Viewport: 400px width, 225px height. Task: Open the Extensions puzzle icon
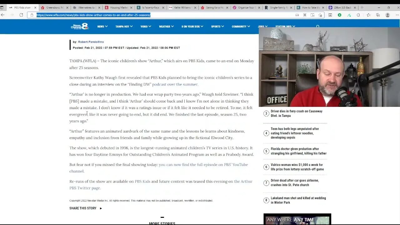(358, 15)
